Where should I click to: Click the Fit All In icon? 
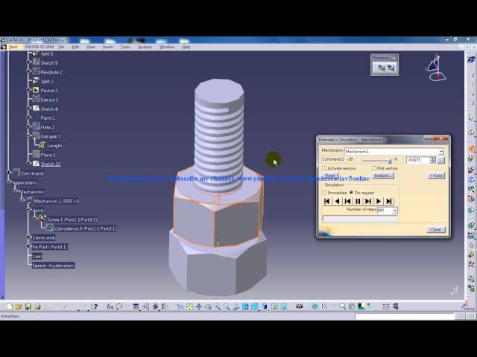(x=189, y=306)
